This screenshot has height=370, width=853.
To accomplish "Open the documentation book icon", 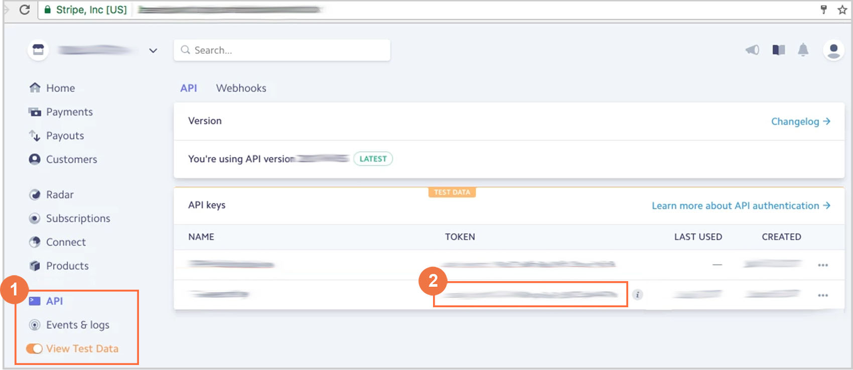I will [x=779, y=50].
